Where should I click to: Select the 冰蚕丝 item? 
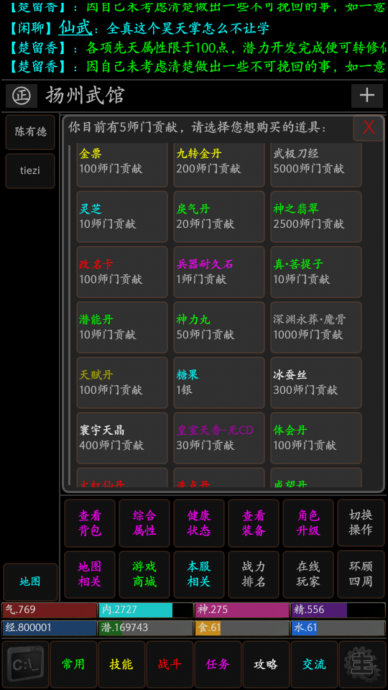click(316, 383)
